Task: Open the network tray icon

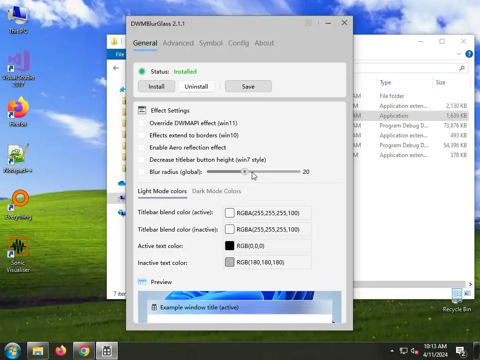Action: (404, 351)
